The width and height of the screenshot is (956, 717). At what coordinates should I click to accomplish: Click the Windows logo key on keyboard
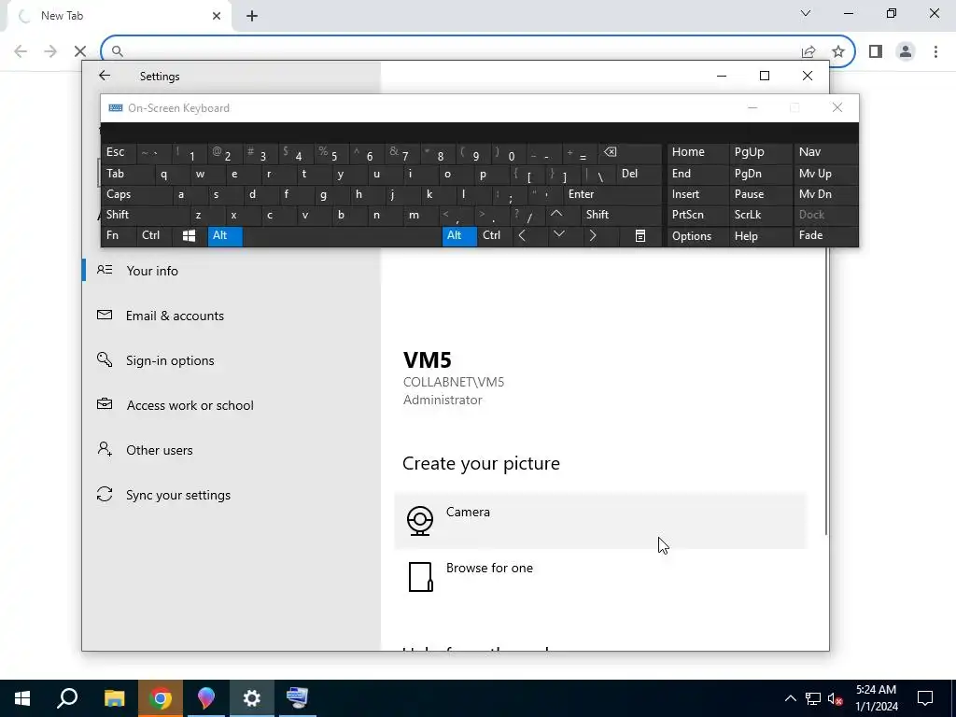[189, 236]
